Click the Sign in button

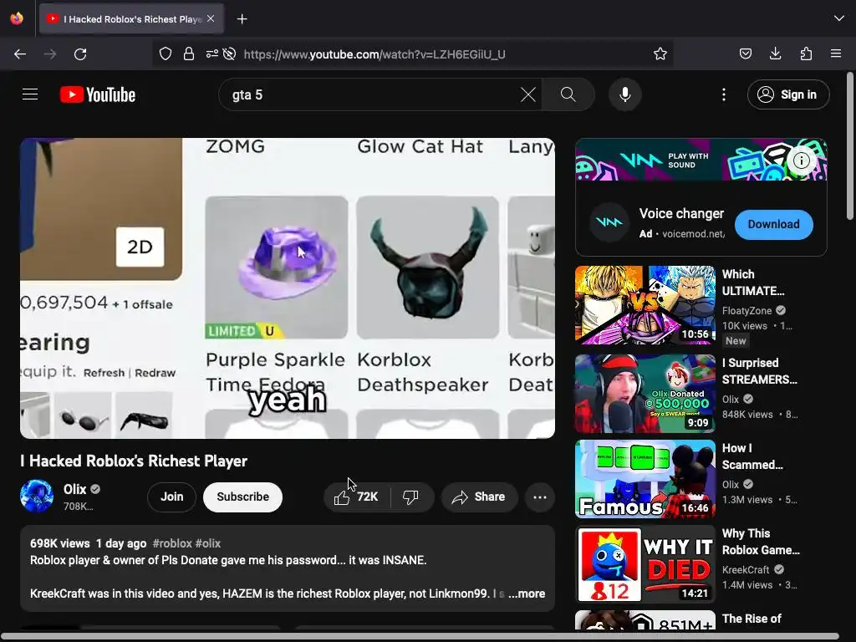[x=788, y=94]
